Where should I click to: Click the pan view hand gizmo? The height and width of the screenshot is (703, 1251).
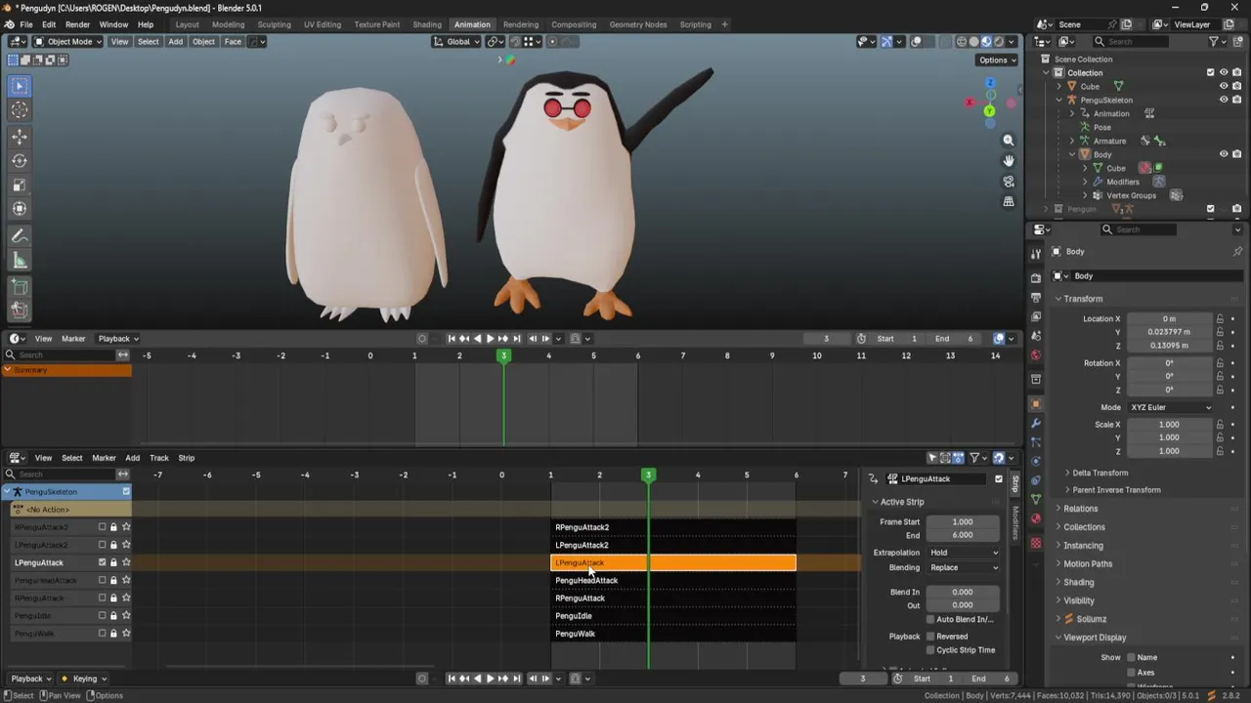click(1009, 161)
